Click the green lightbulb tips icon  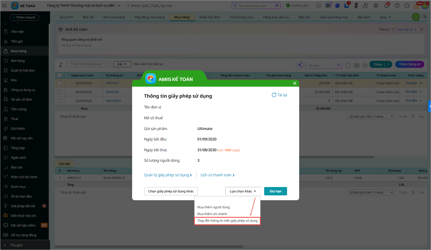416,17
